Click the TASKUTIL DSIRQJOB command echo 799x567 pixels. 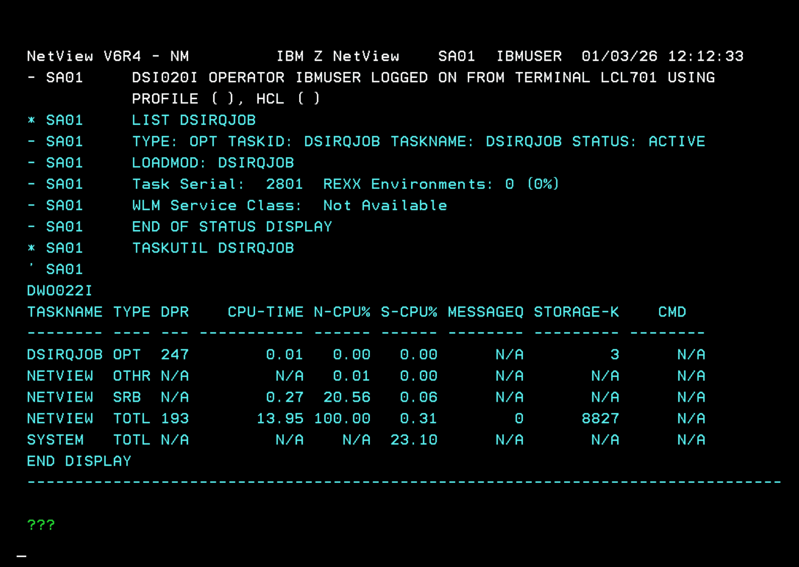click(213, 248)
